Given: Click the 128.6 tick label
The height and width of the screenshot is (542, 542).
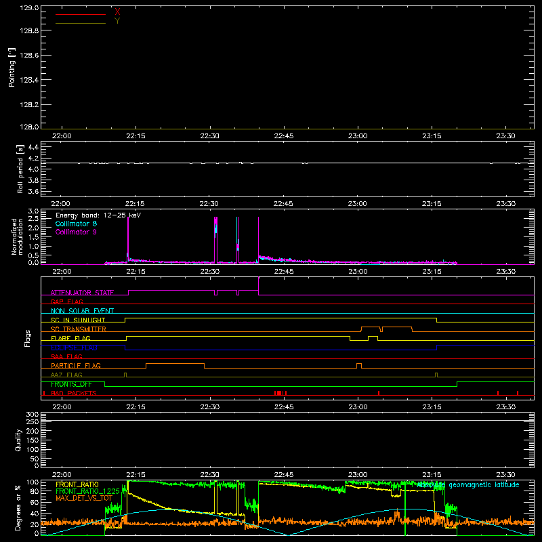Looking at the screenshot, I should [x=29, y=56].
